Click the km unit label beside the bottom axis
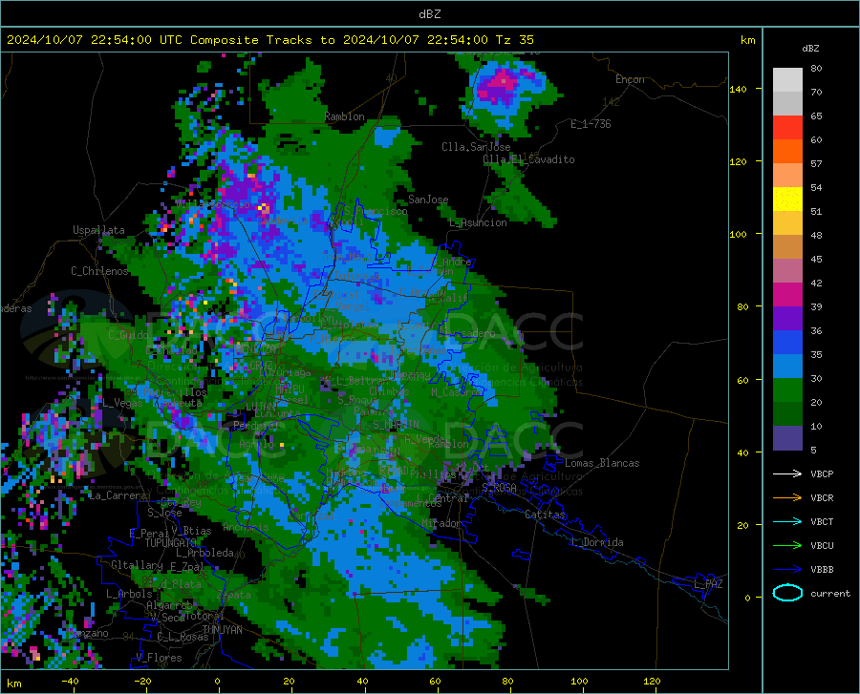Viewport: 860px width, 694px height. (13, 683)
